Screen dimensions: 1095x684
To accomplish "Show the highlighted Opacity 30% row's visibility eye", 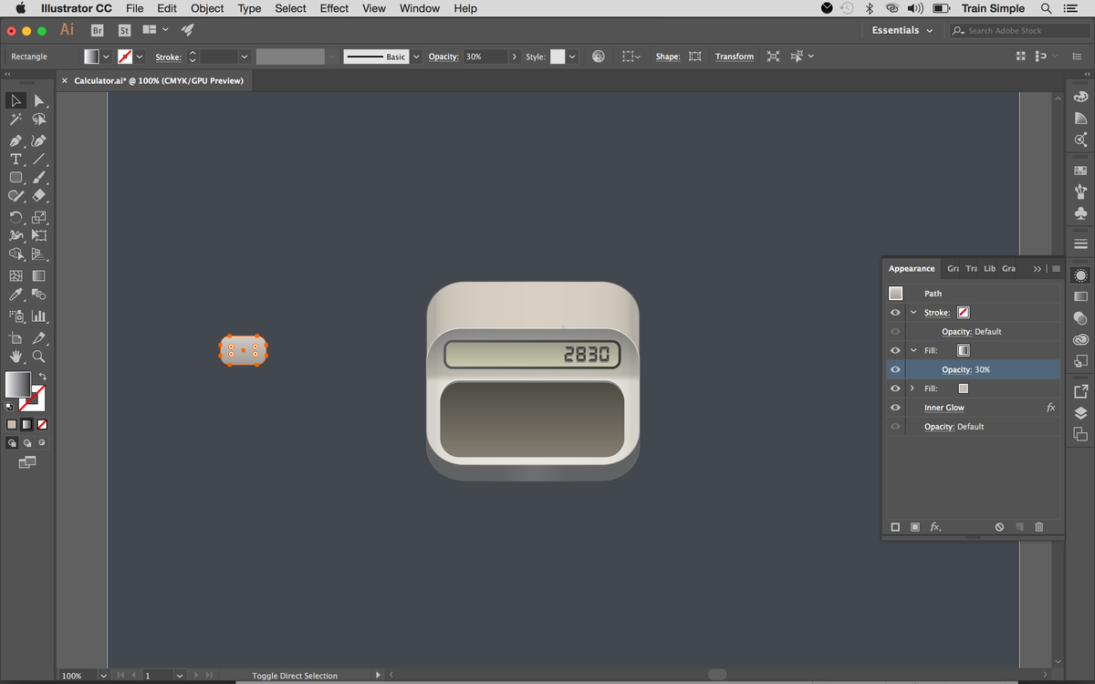I will point(895,368).
